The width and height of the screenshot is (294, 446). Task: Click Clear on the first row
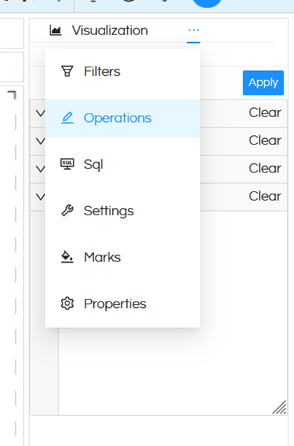[x=265, y=113]
